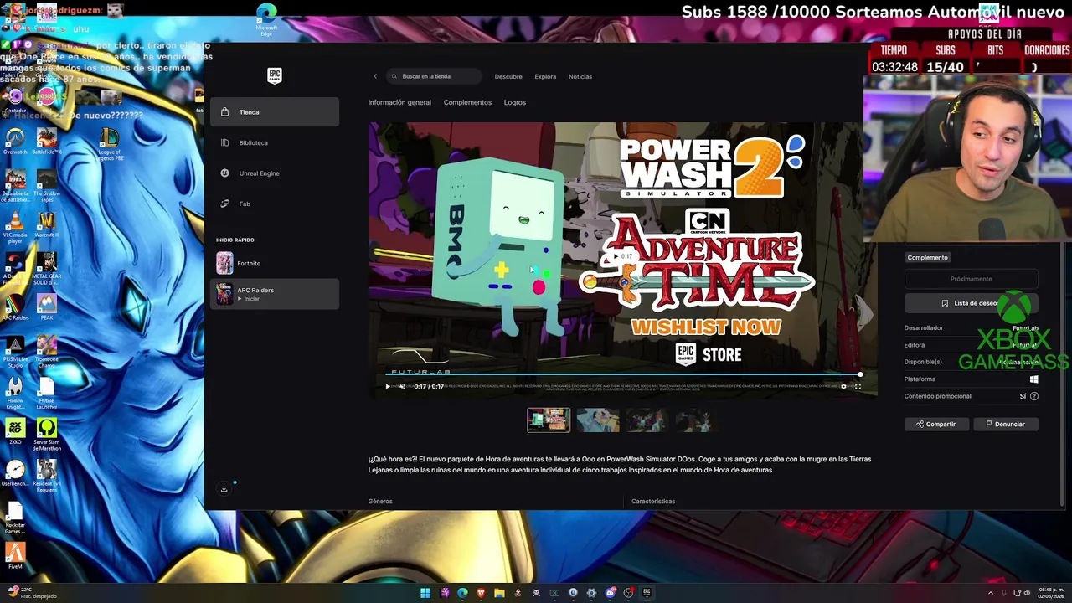
Task: Open the Noticias store tab
Action: pos(580,76)
